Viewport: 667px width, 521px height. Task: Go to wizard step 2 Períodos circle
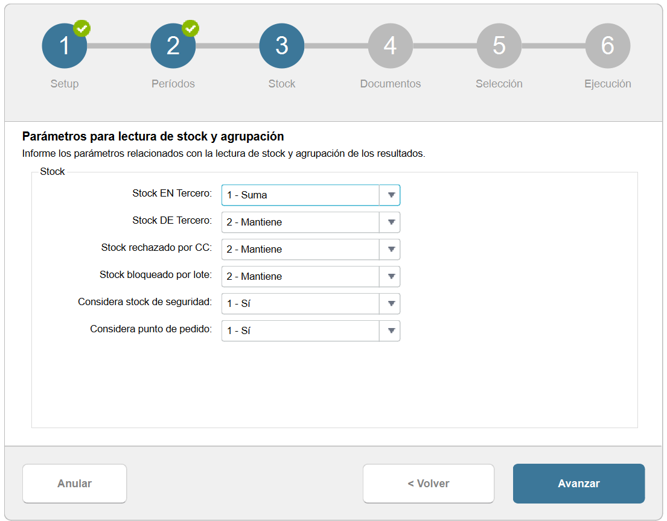173,45
